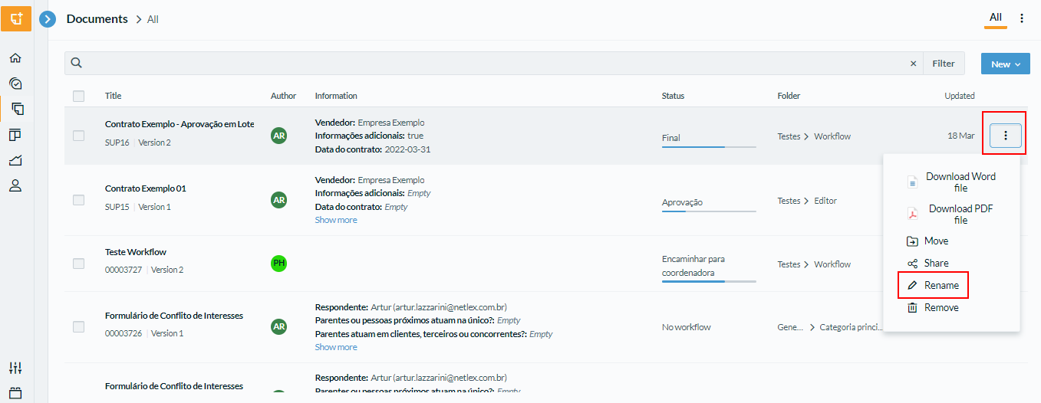Click the Rename pencil icon

click(x=913, y=285)
